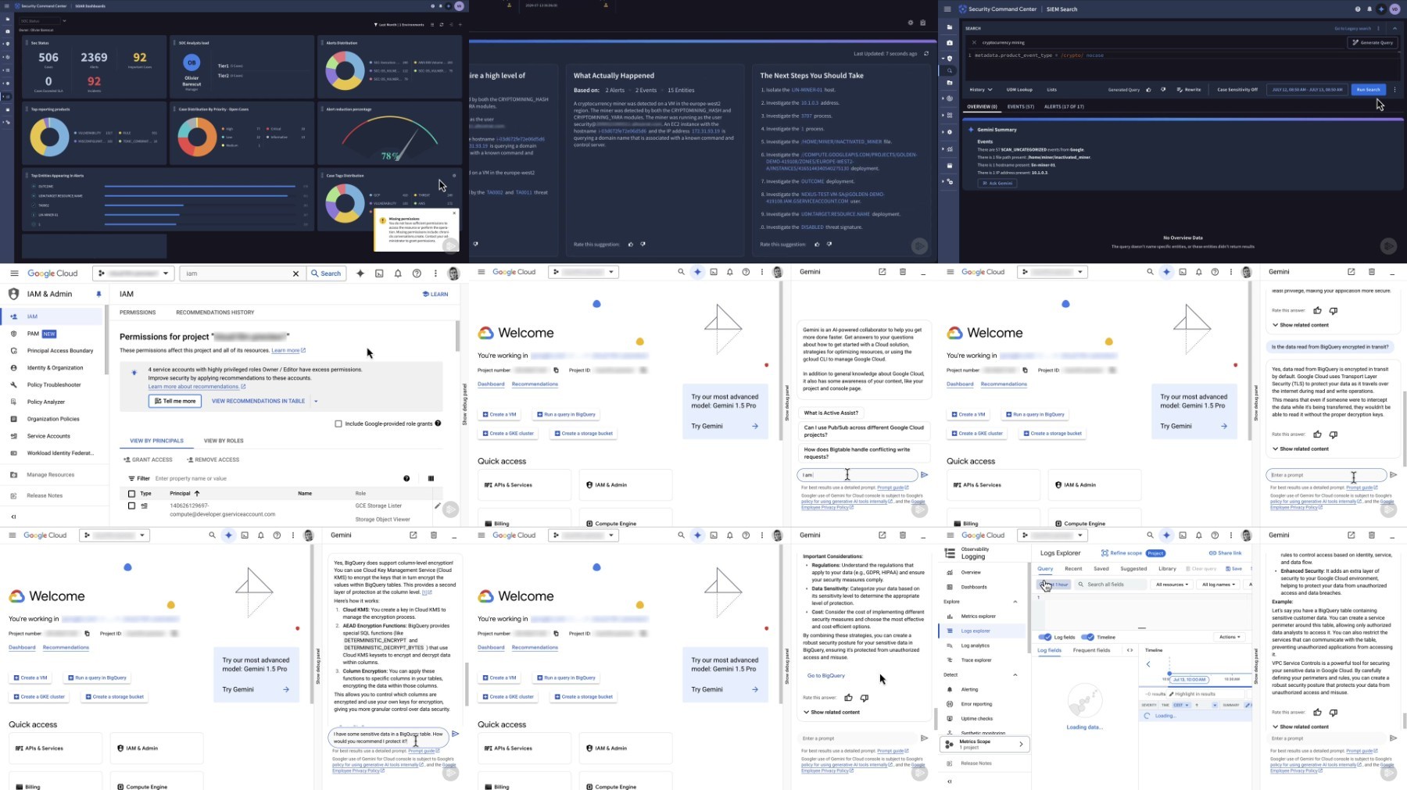1407x790 pixels.
Task: Open the All log names dropdown
Action: pyautogui.click(x=1218, y=584)
